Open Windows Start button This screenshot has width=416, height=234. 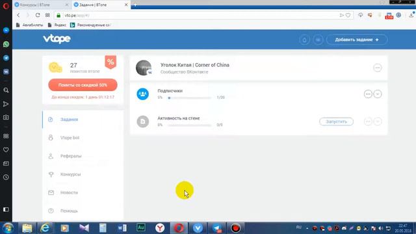8,228
